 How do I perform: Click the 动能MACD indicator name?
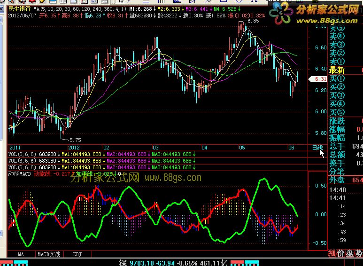[19, 174]
